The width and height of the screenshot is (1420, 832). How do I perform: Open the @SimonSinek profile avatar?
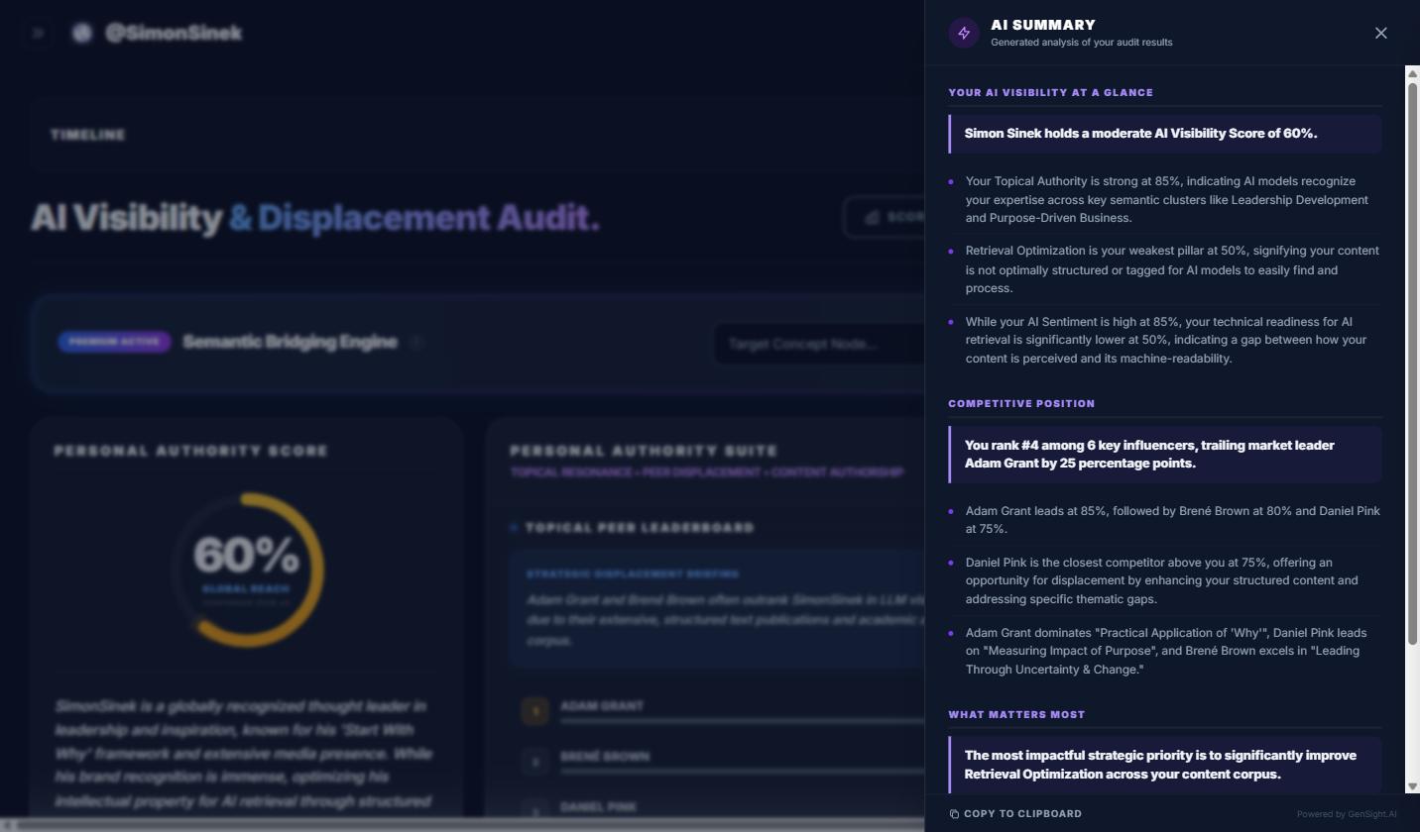click(82, 33)
